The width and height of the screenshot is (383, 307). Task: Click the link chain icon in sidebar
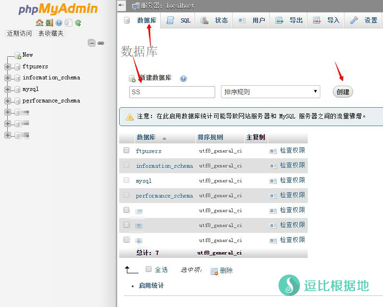click(101, 43)
